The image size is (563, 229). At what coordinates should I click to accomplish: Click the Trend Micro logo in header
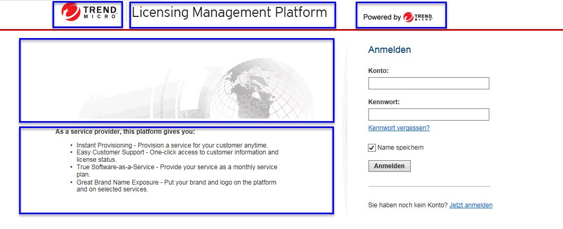tap(87, 14)
